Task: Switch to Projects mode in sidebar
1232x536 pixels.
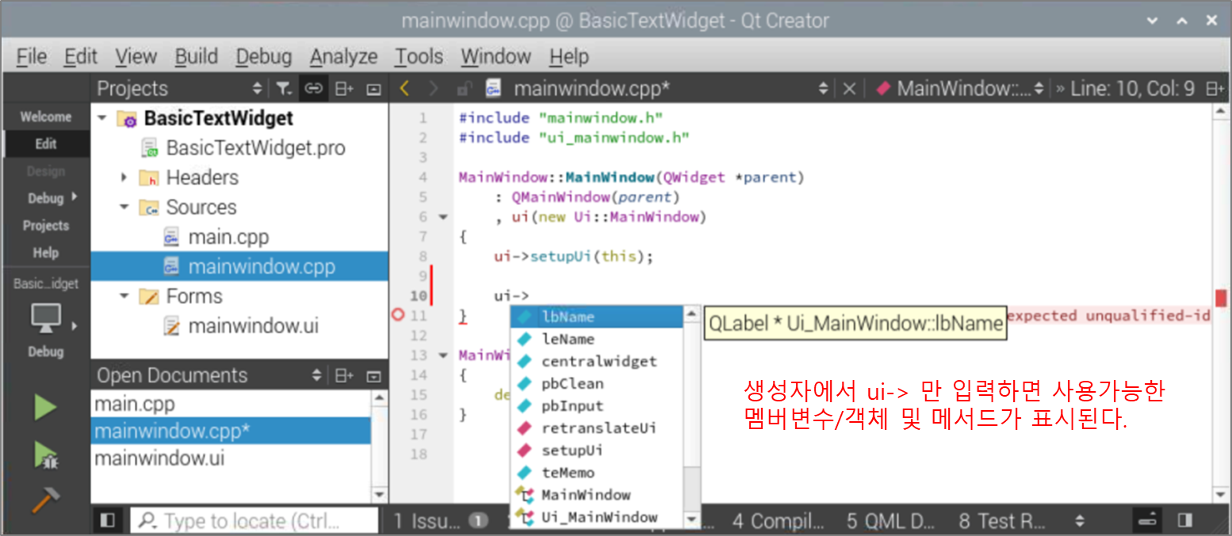Action: tap(45, 225)
